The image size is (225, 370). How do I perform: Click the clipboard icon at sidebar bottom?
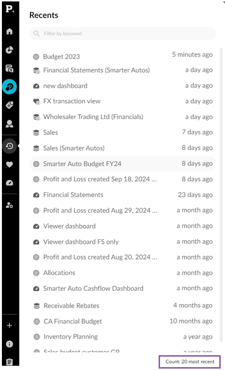click(x=10, y=362)
